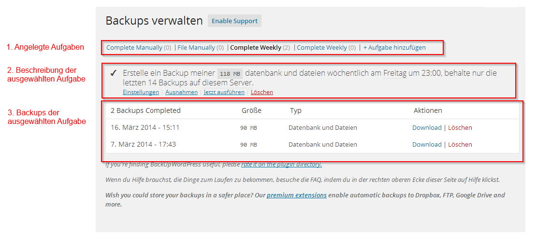Open the Ausnahmen link

[x=182, y=92]
